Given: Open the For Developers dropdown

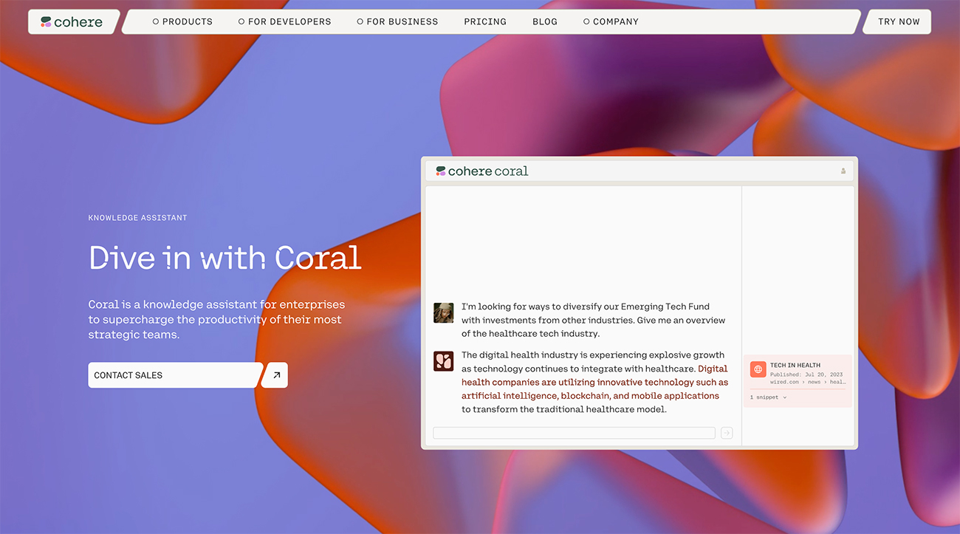Looking at the screenshot, I should 284,22.
